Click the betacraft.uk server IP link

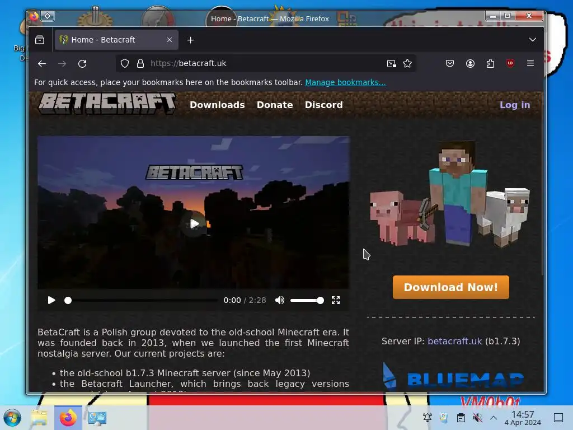[454, 341]
